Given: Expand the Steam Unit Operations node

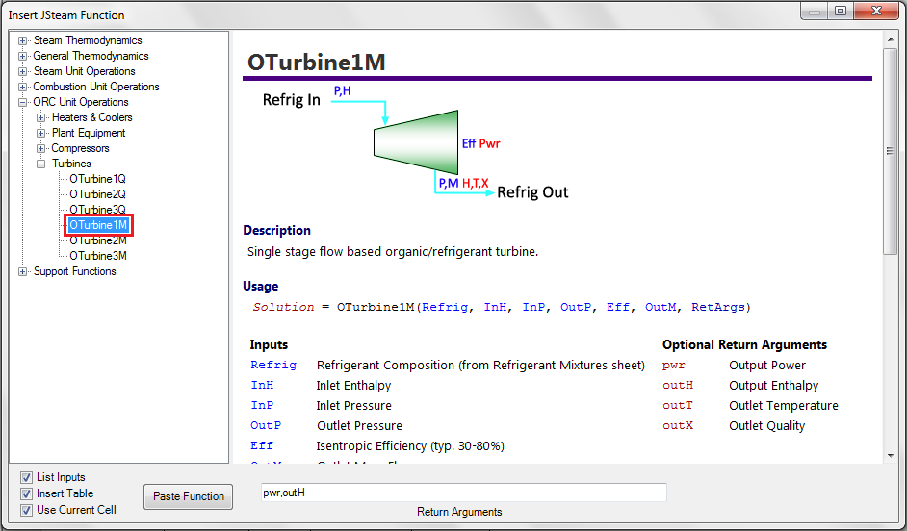Looking at the screenshot, I should tap(22, 71).
